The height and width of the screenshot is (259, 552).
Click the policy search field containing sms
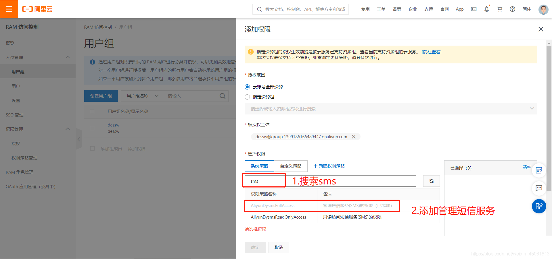click(x=330, y=181)
